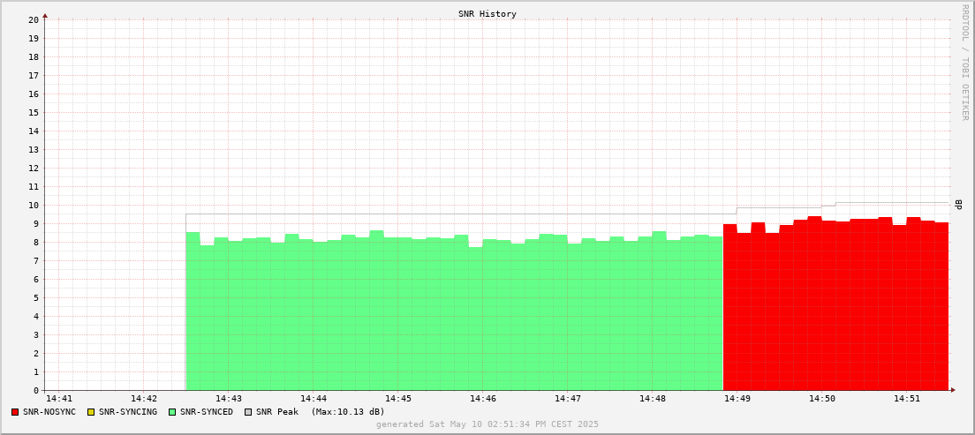Click the 14:49 time axis label
Screen dimensions: 975x435
click(737, 398)
